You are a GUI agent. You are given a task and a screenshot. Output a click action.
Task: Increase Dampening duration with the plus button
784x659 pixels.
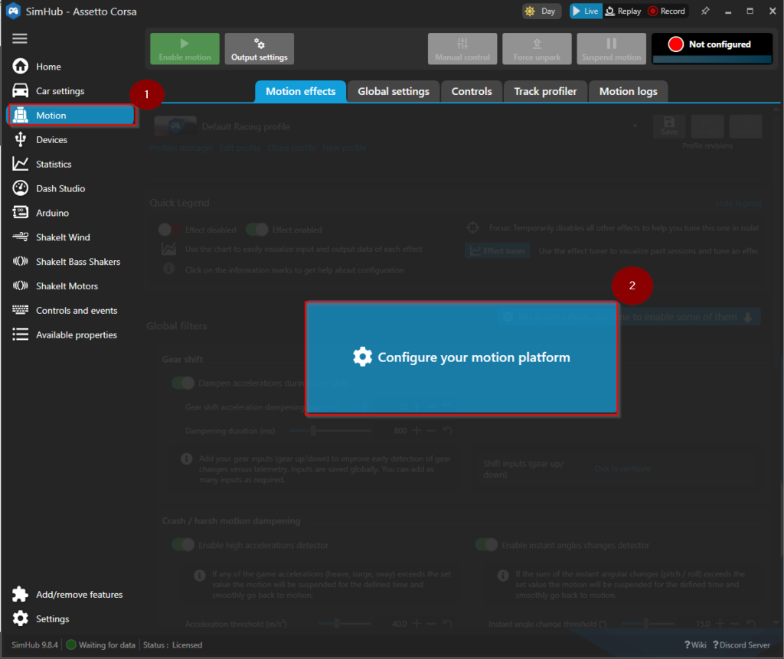pos(416,430)
